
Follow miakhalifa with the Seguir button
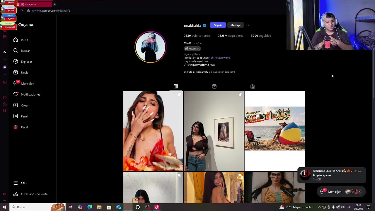pos(218,25)
